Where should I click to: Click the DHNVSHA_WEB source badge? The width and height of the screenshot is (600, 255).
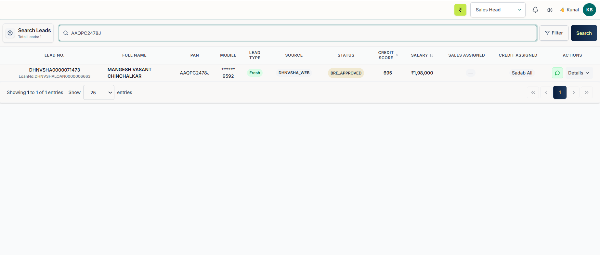[x=294, y=73]
